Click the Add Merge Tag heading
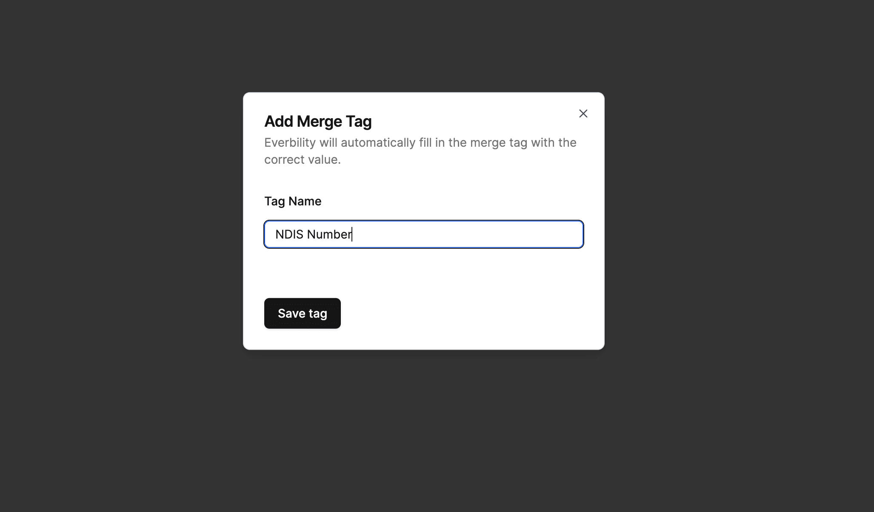The height and width of the screenshot is (512, 874). click(318, 122)
